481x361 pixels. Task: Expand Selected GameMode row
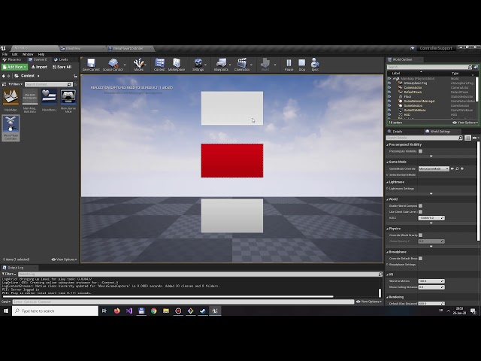(x=388, y=174)
